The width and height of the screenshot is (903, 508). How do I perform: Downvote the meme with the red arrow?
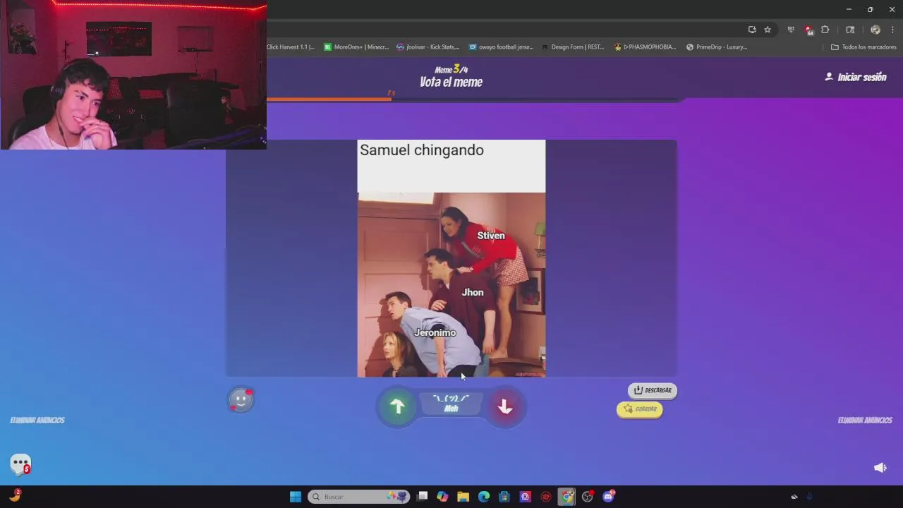(505, 406)
